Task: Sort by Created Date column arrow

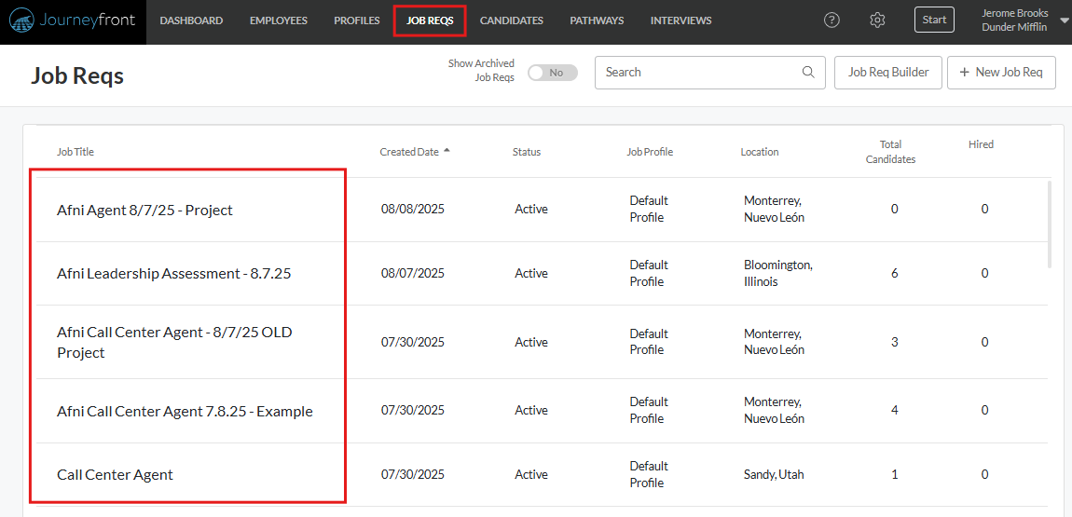Action: (x=447, y=151)
